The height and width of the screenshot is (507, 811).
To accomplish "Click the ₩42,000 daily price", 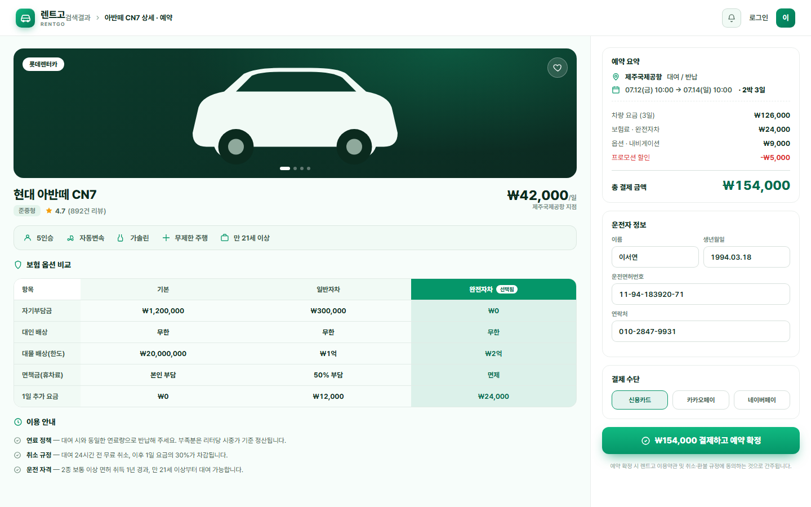I will click(538, 195).
